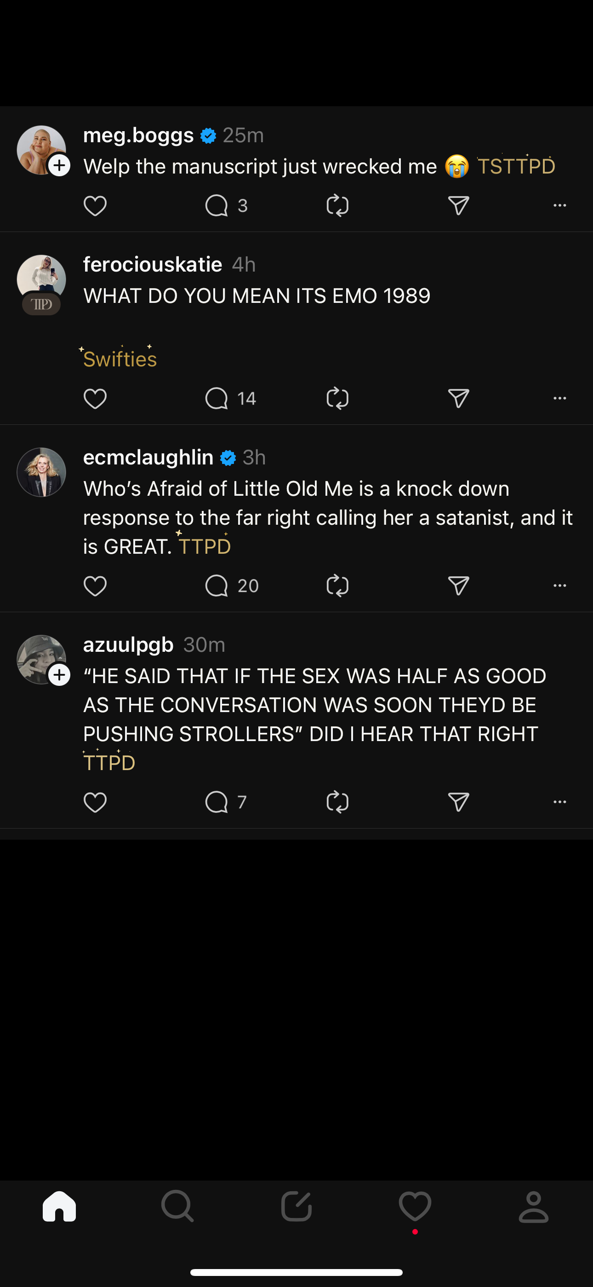
Task: Like ecmclaughlin's Little Old Me post
Action: point(95,586)
